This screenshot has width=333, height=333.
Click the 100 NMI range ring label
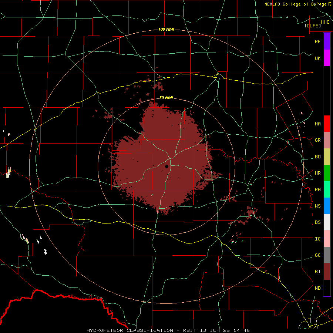point(166,29)
